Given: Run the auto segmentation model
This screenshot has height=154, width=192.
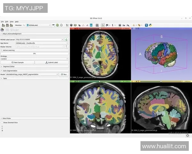Looking at the screenshot, I should pos(64,74).
